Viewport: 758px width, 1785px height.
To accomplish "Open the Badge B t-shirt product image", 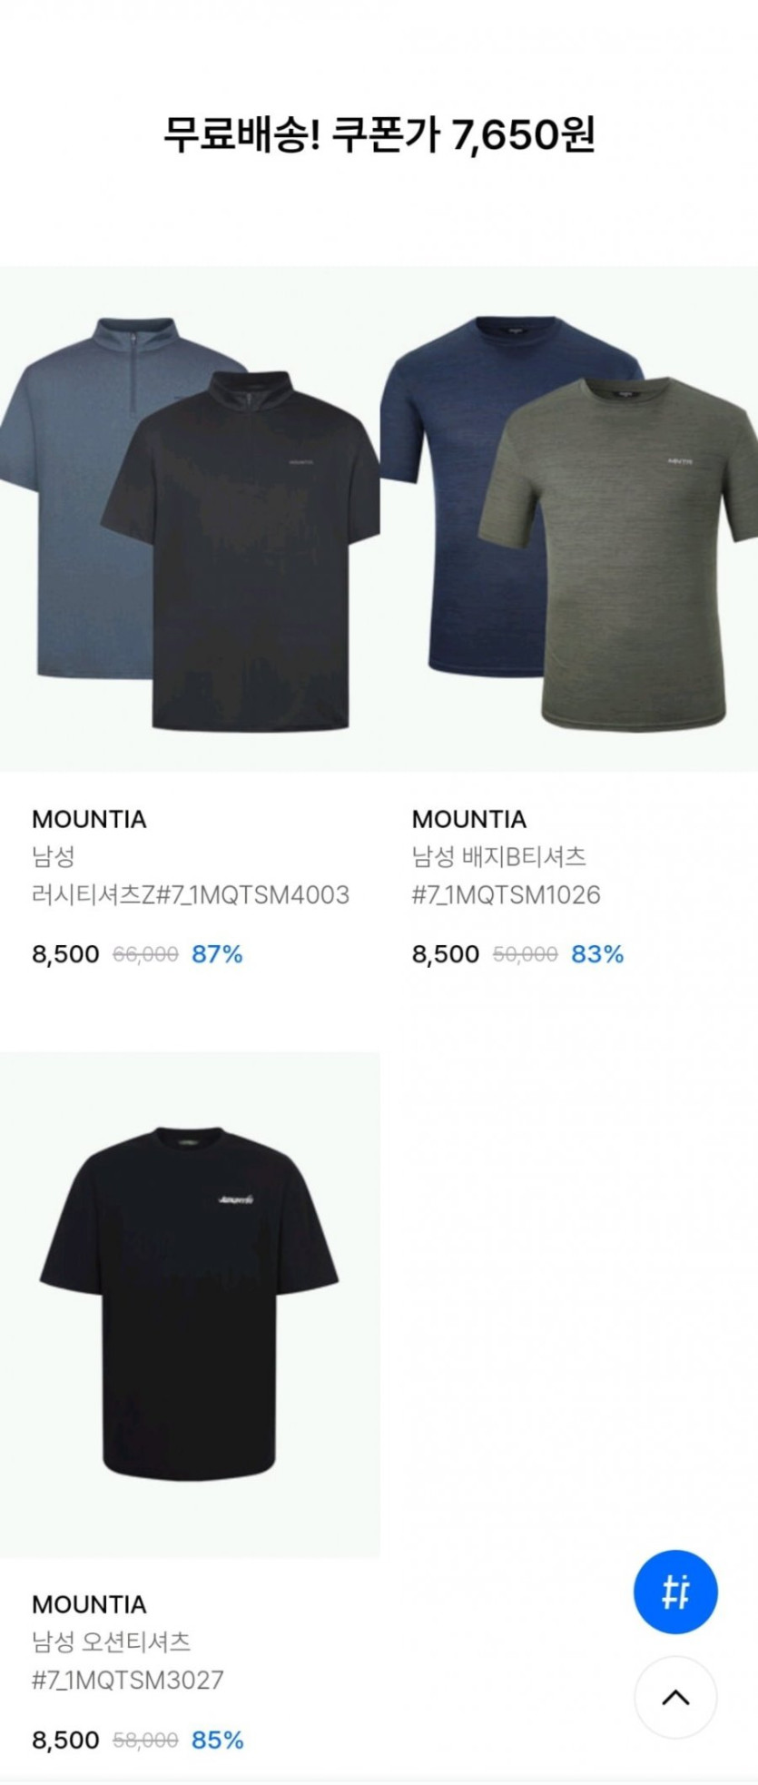I will click(569, 518).
